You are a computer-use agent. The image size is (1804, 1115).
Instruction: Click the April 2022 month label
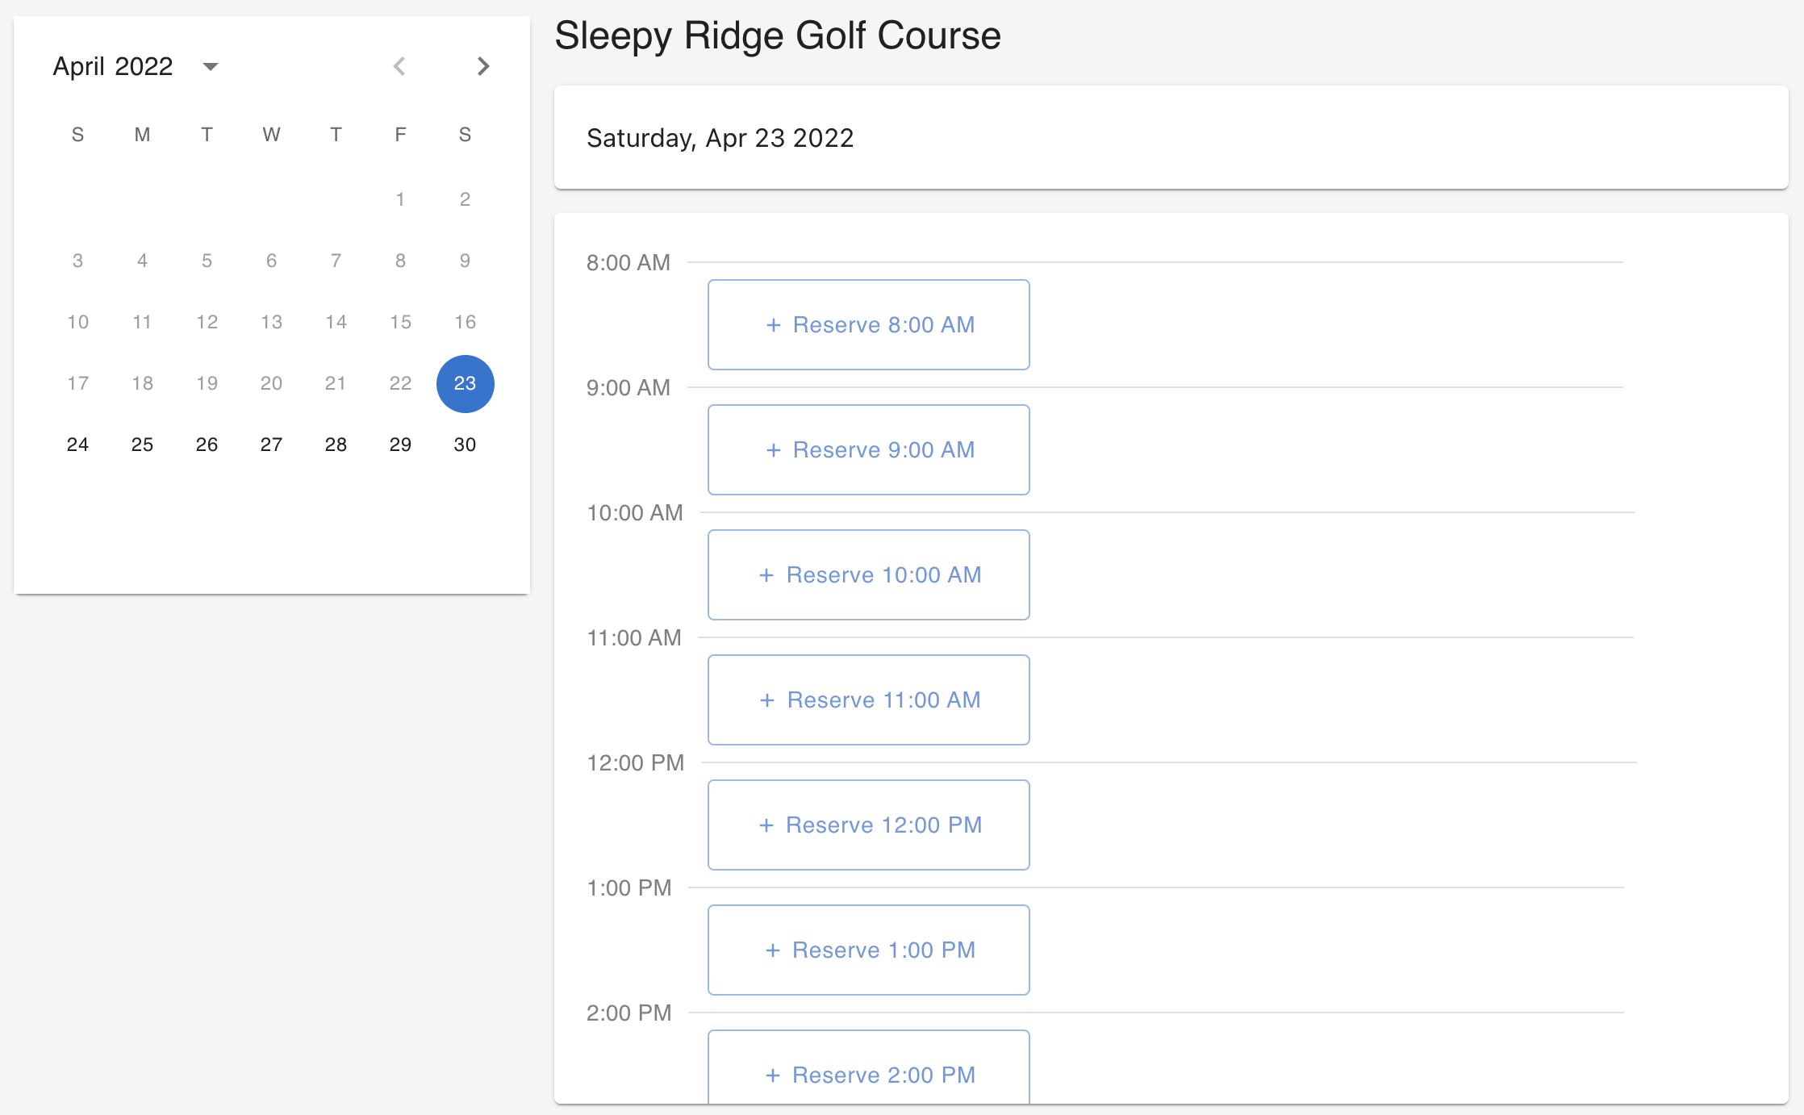[113, 66]
